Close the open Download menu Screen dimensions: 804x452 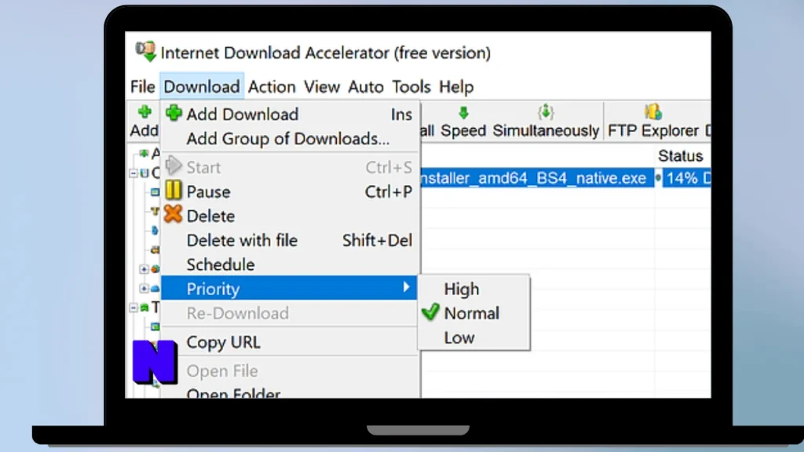[202, 86]
